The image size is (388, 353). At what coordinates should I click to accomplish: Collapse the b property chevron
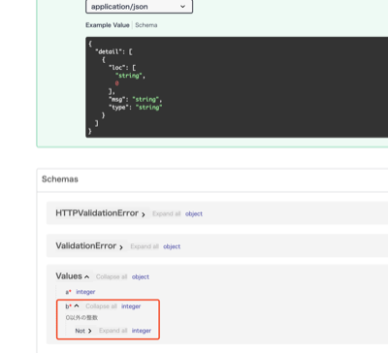(x=77, y=305)
